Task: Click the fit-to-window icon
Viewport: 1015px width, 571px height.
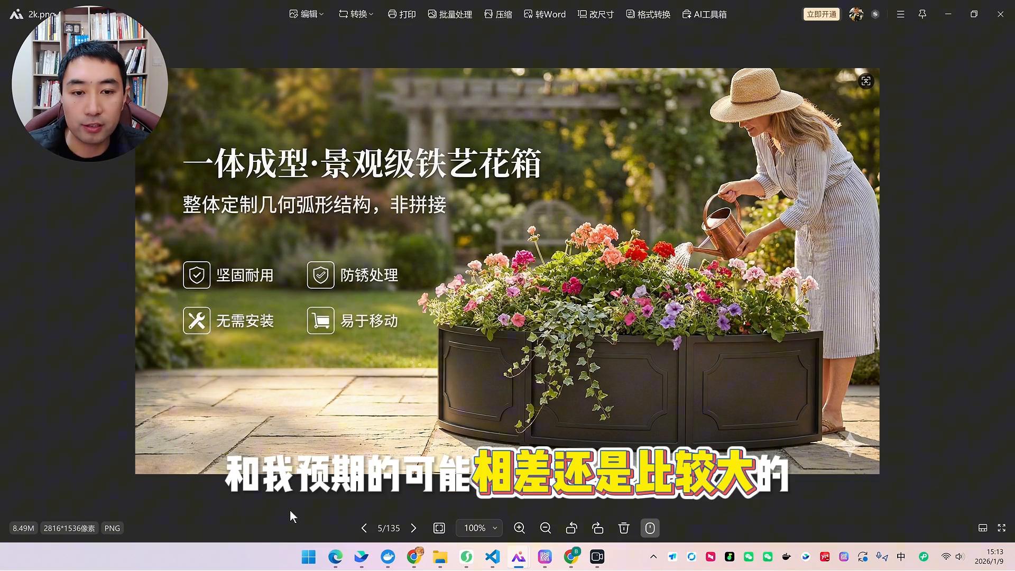Action: click(439, 528)
